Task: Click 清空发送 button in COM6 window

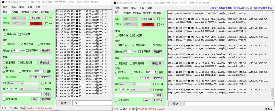Action: [158, 78]
